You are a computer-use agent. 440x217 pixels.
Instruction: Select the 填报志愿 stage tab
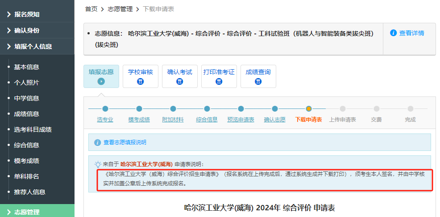101,76
